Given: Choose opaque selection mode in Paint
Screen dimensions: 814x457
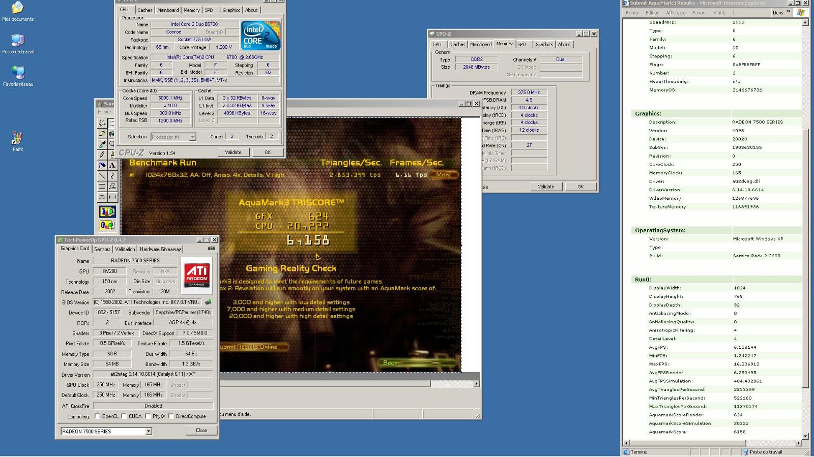Looking at the screenshot, I should pyautogui.click(x=107, y=212).
